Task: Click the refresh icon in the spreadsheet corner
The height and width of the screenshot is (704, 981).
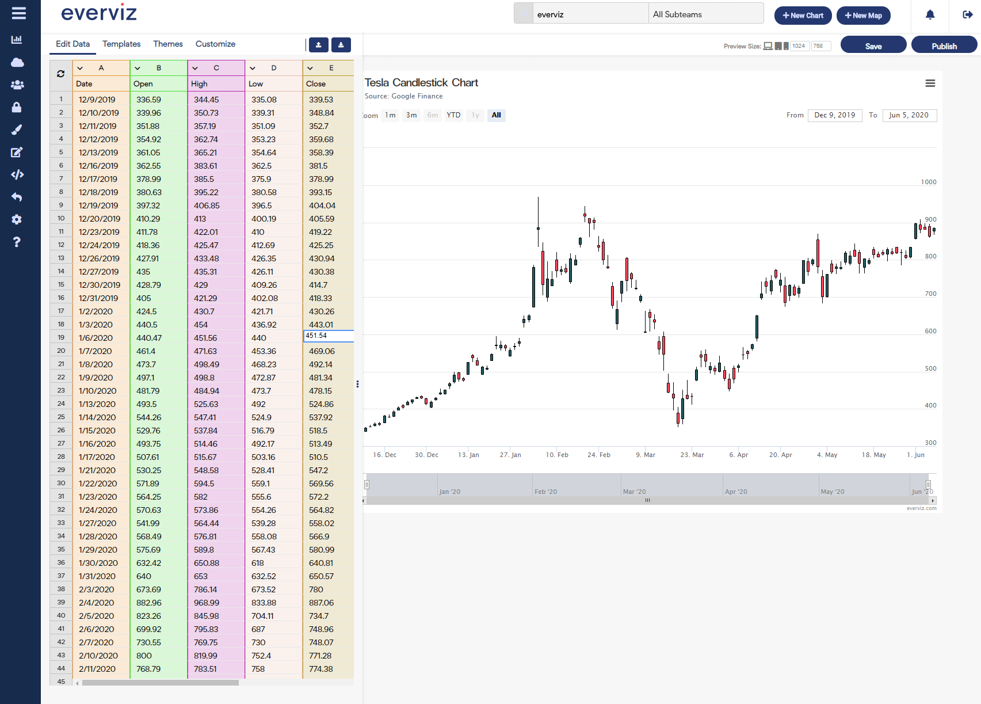Action: 60,73
